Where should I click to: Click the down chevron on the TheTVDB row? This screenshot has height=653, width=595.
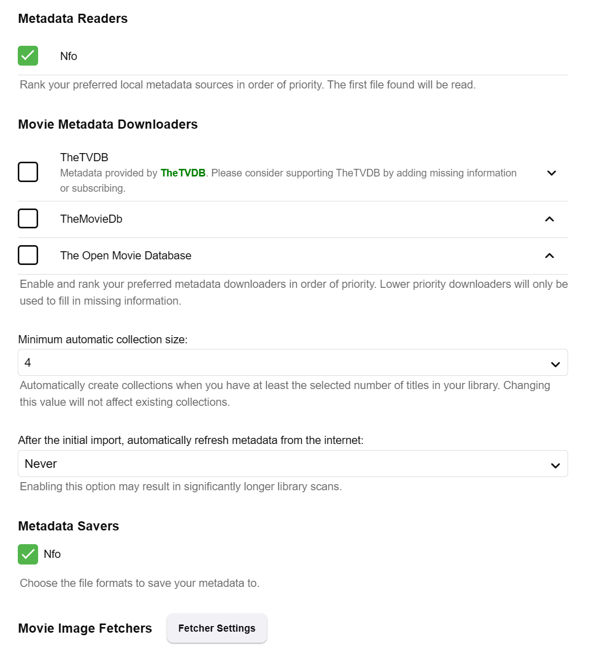(552, 173)
